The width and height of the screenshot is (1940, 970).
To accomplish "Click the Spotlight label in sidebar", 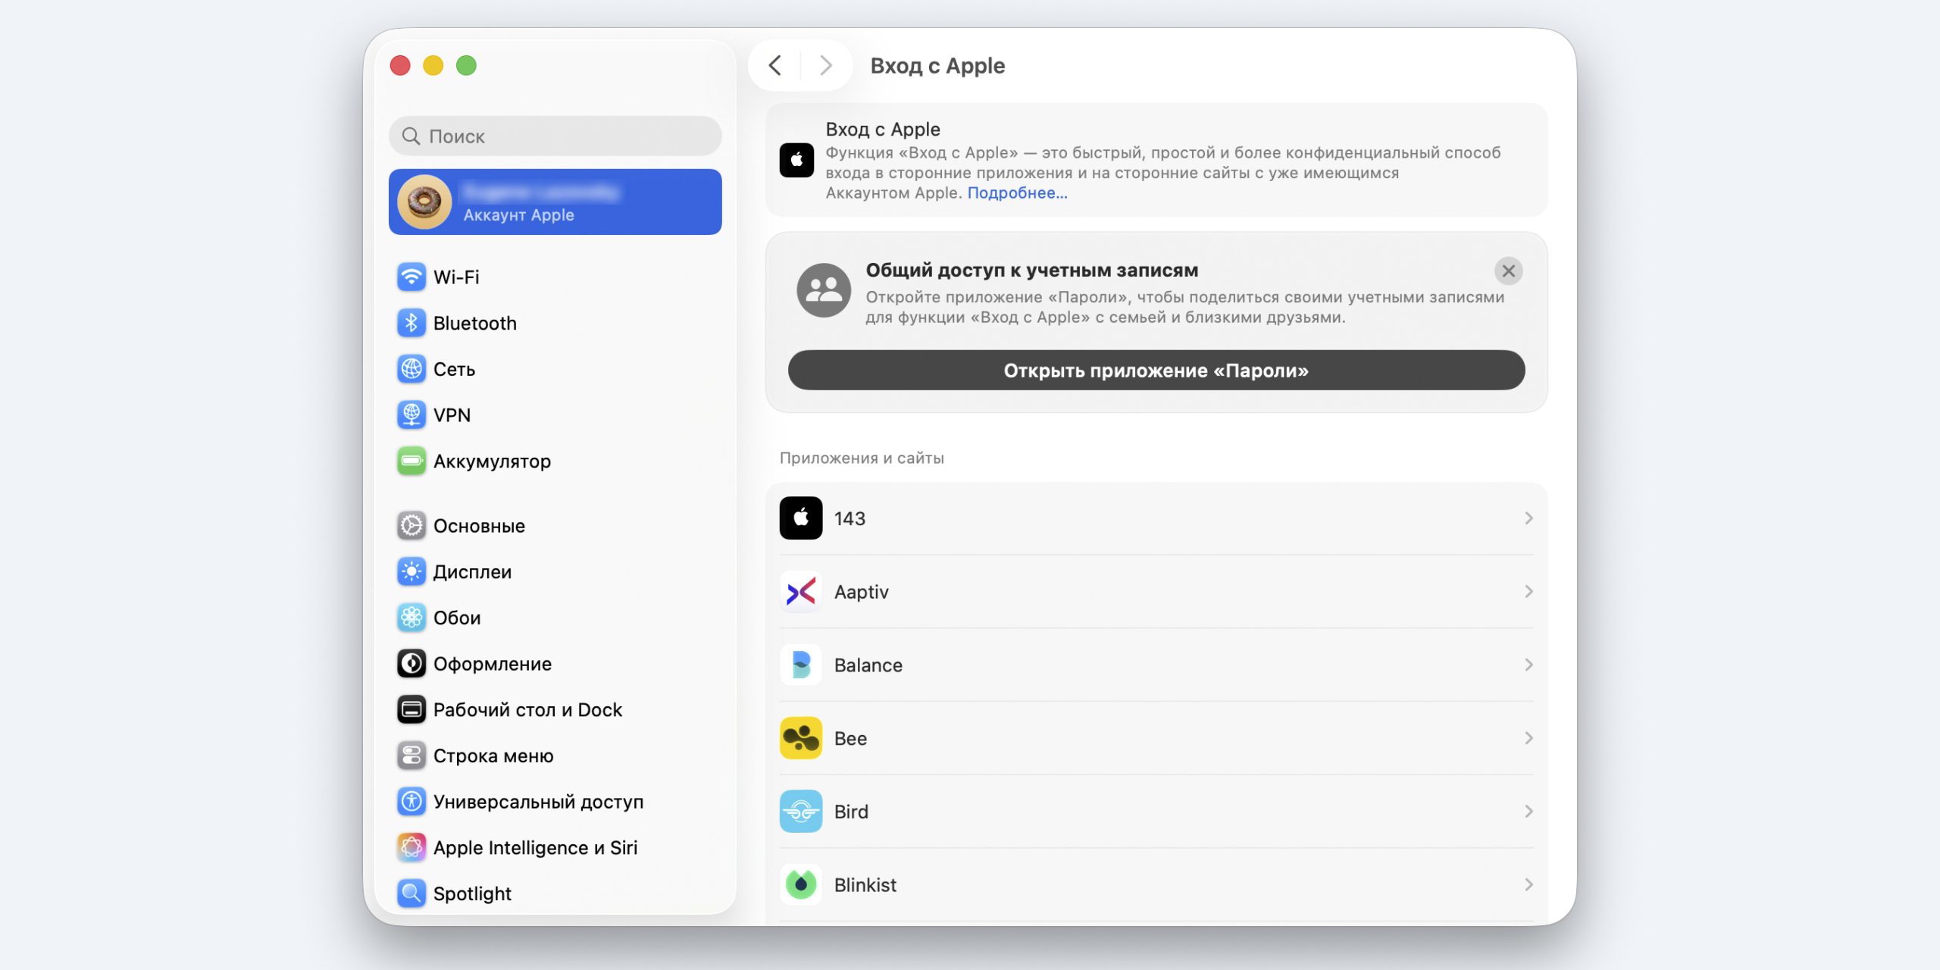I will 472,894.
